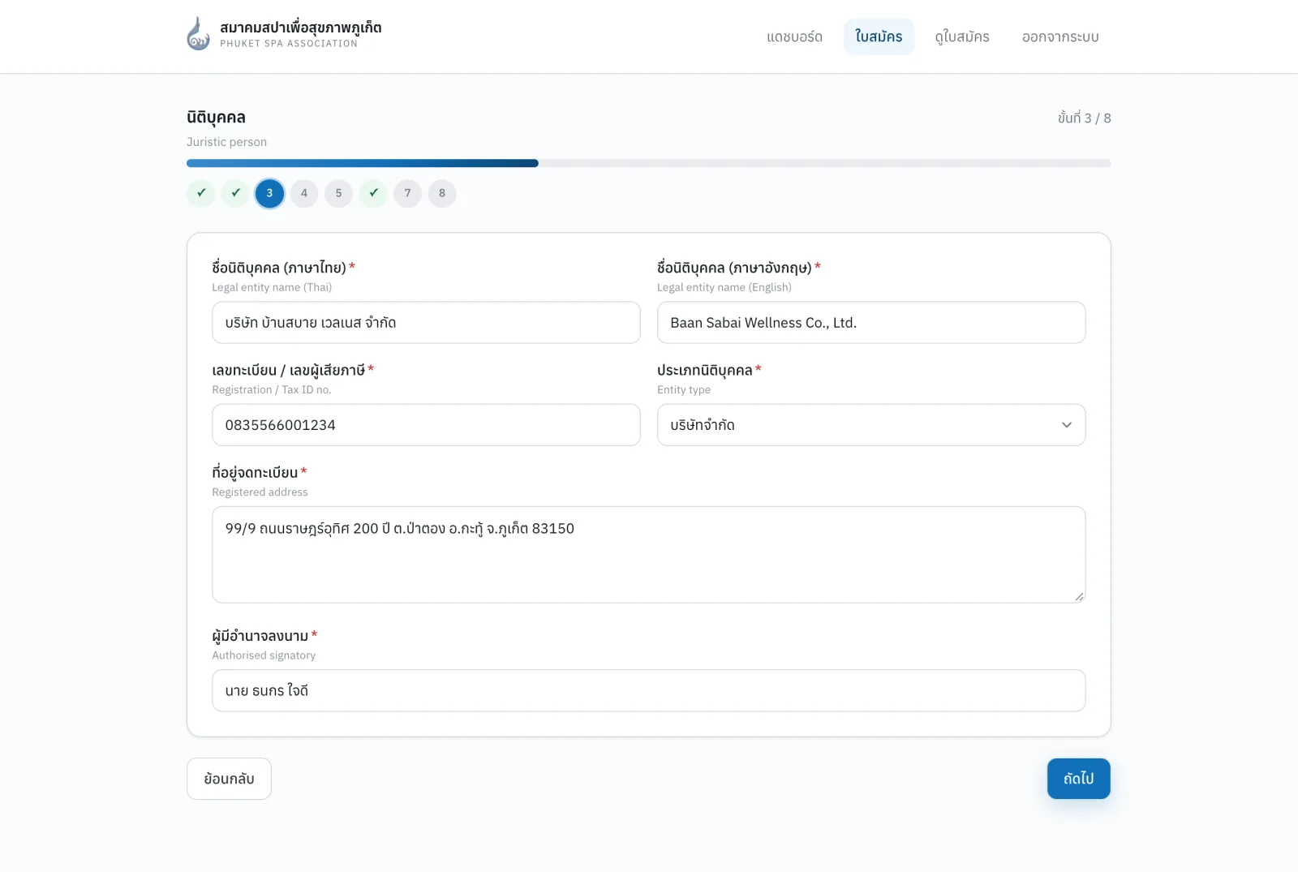Go to ดูใบสมัคร in navigation
This screenshot has width=1298, height=872.
click(x=961, y=37)
